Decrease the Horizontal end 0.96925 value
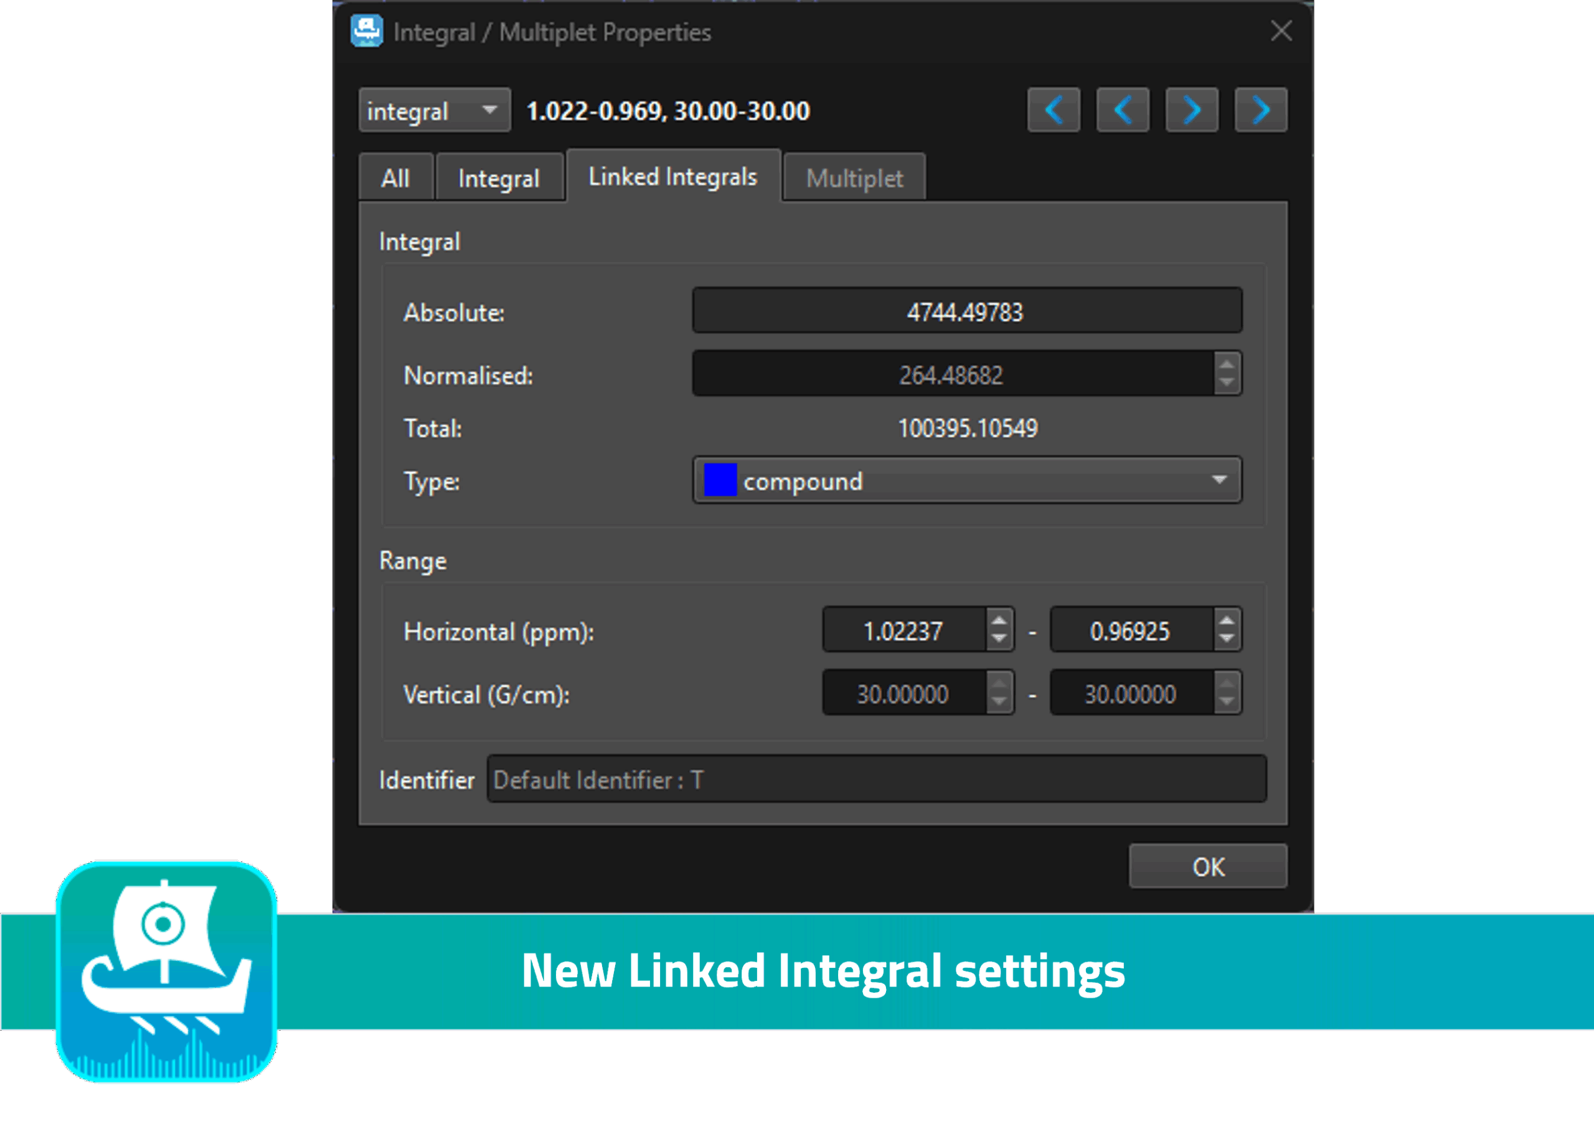 [1227, 638]
